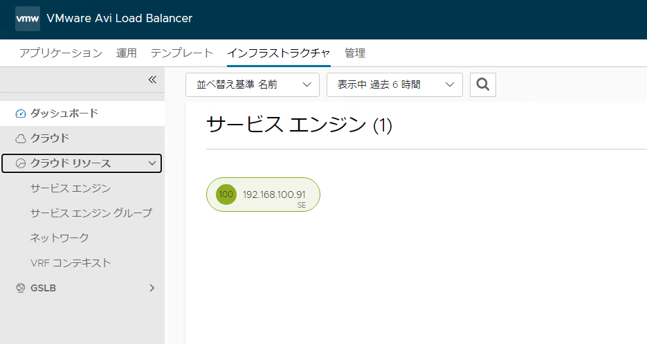Screen dimensions: 647x344
Task: Open the 表示中 過去 6 時間 dropdown
Action: 394,84
